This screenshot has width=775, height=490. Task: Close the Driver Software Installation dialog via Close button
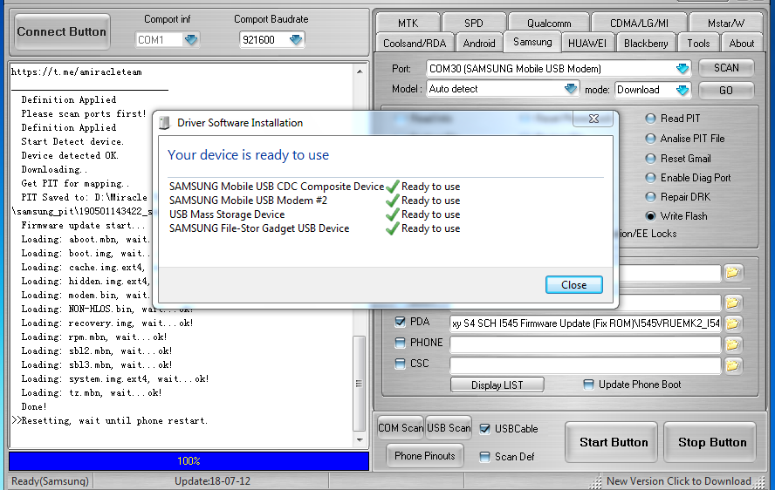[574, 285]
